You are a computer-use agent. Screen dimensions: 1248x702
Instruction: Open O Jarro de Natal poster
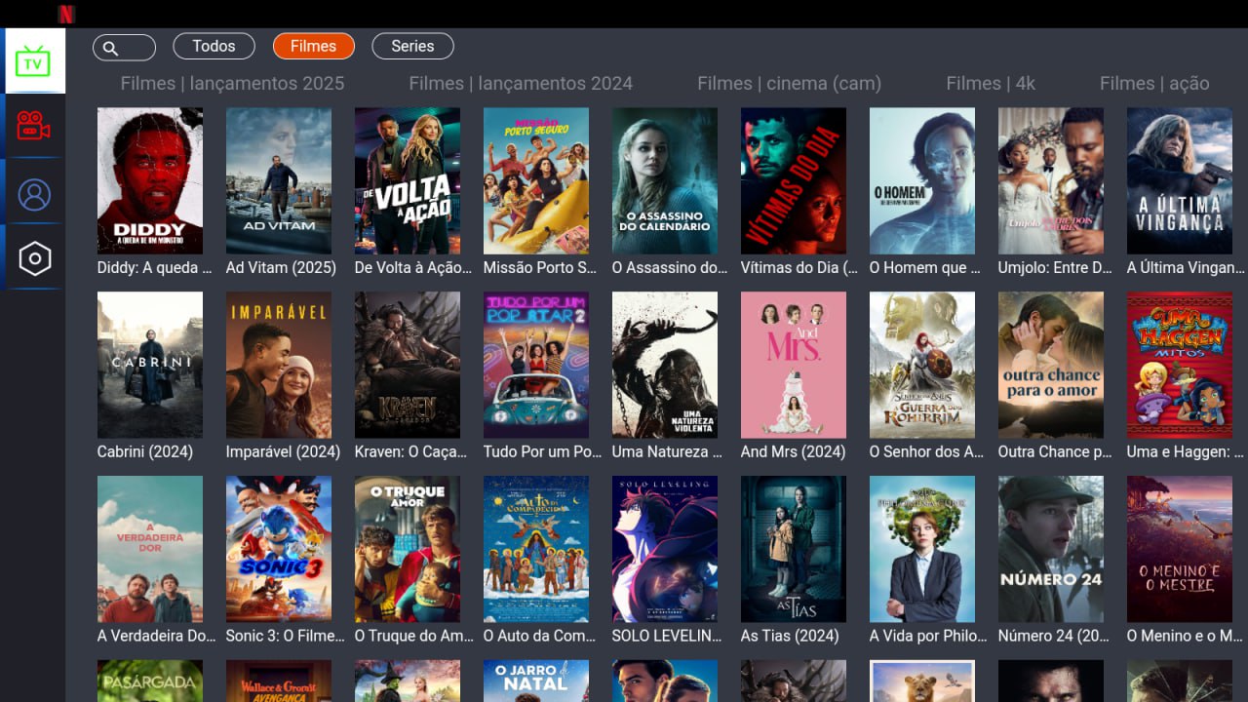[536, 681]
